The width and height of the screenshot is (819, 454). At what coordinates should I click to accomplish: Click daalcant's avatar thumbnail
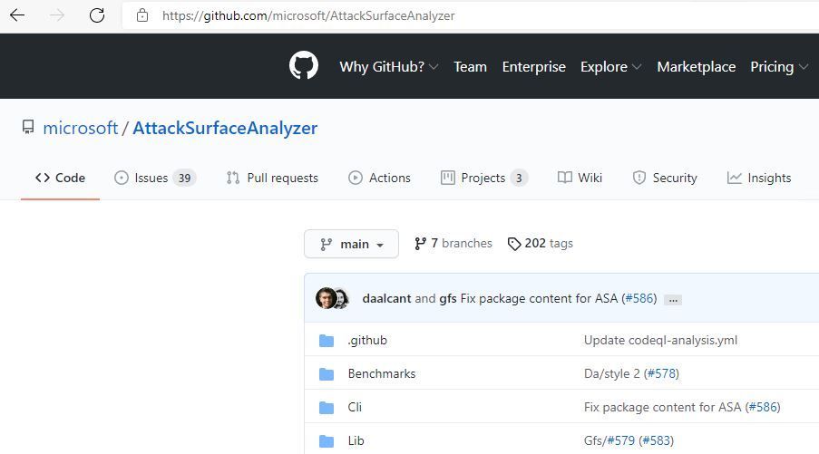[x=326, y=298]
